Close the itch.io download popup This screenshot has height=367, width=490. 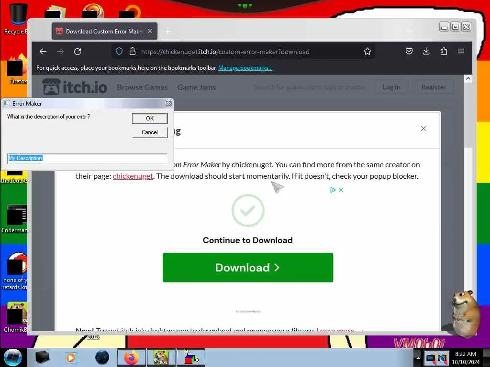pyautogui.click(x=423, y=129)
